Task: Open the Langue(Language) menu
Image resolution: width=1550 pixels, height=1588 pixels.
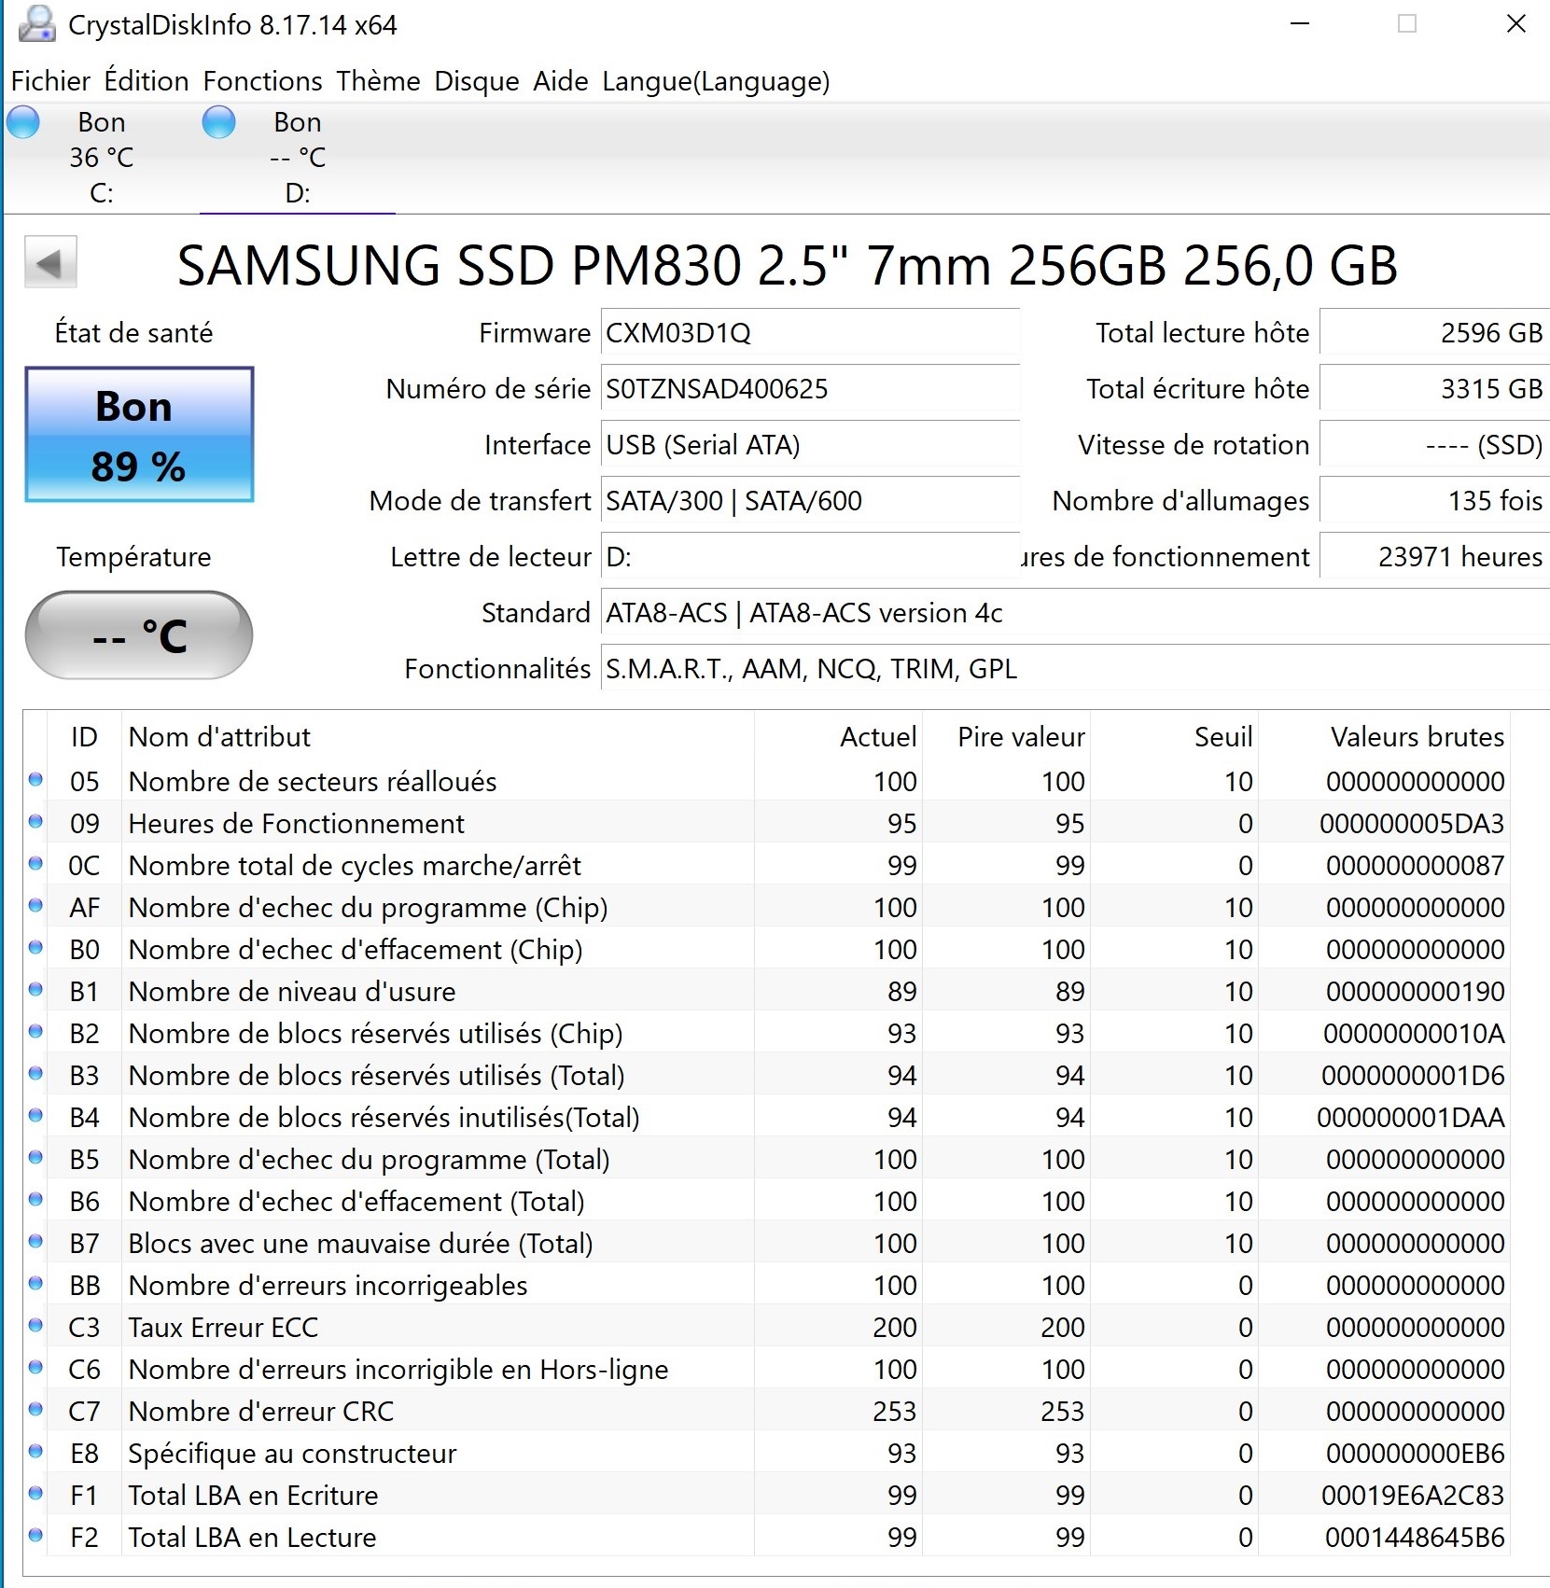Action: 716,81
